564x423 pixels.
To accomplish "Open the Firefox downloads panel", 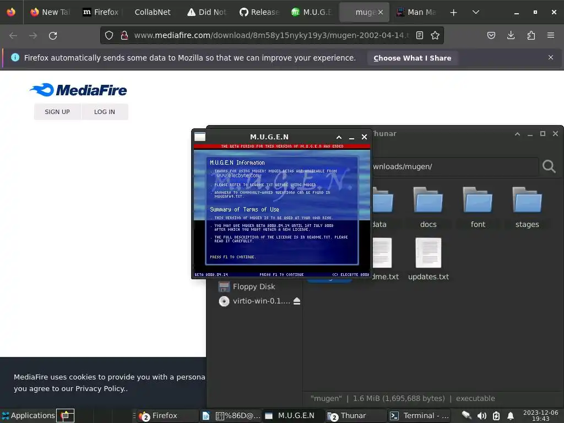I will click(511, 35).
